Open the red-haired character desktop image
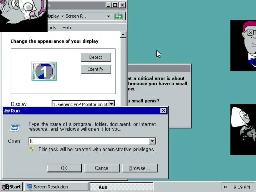Viewport: 256px width, 192px height. point(243,46)
